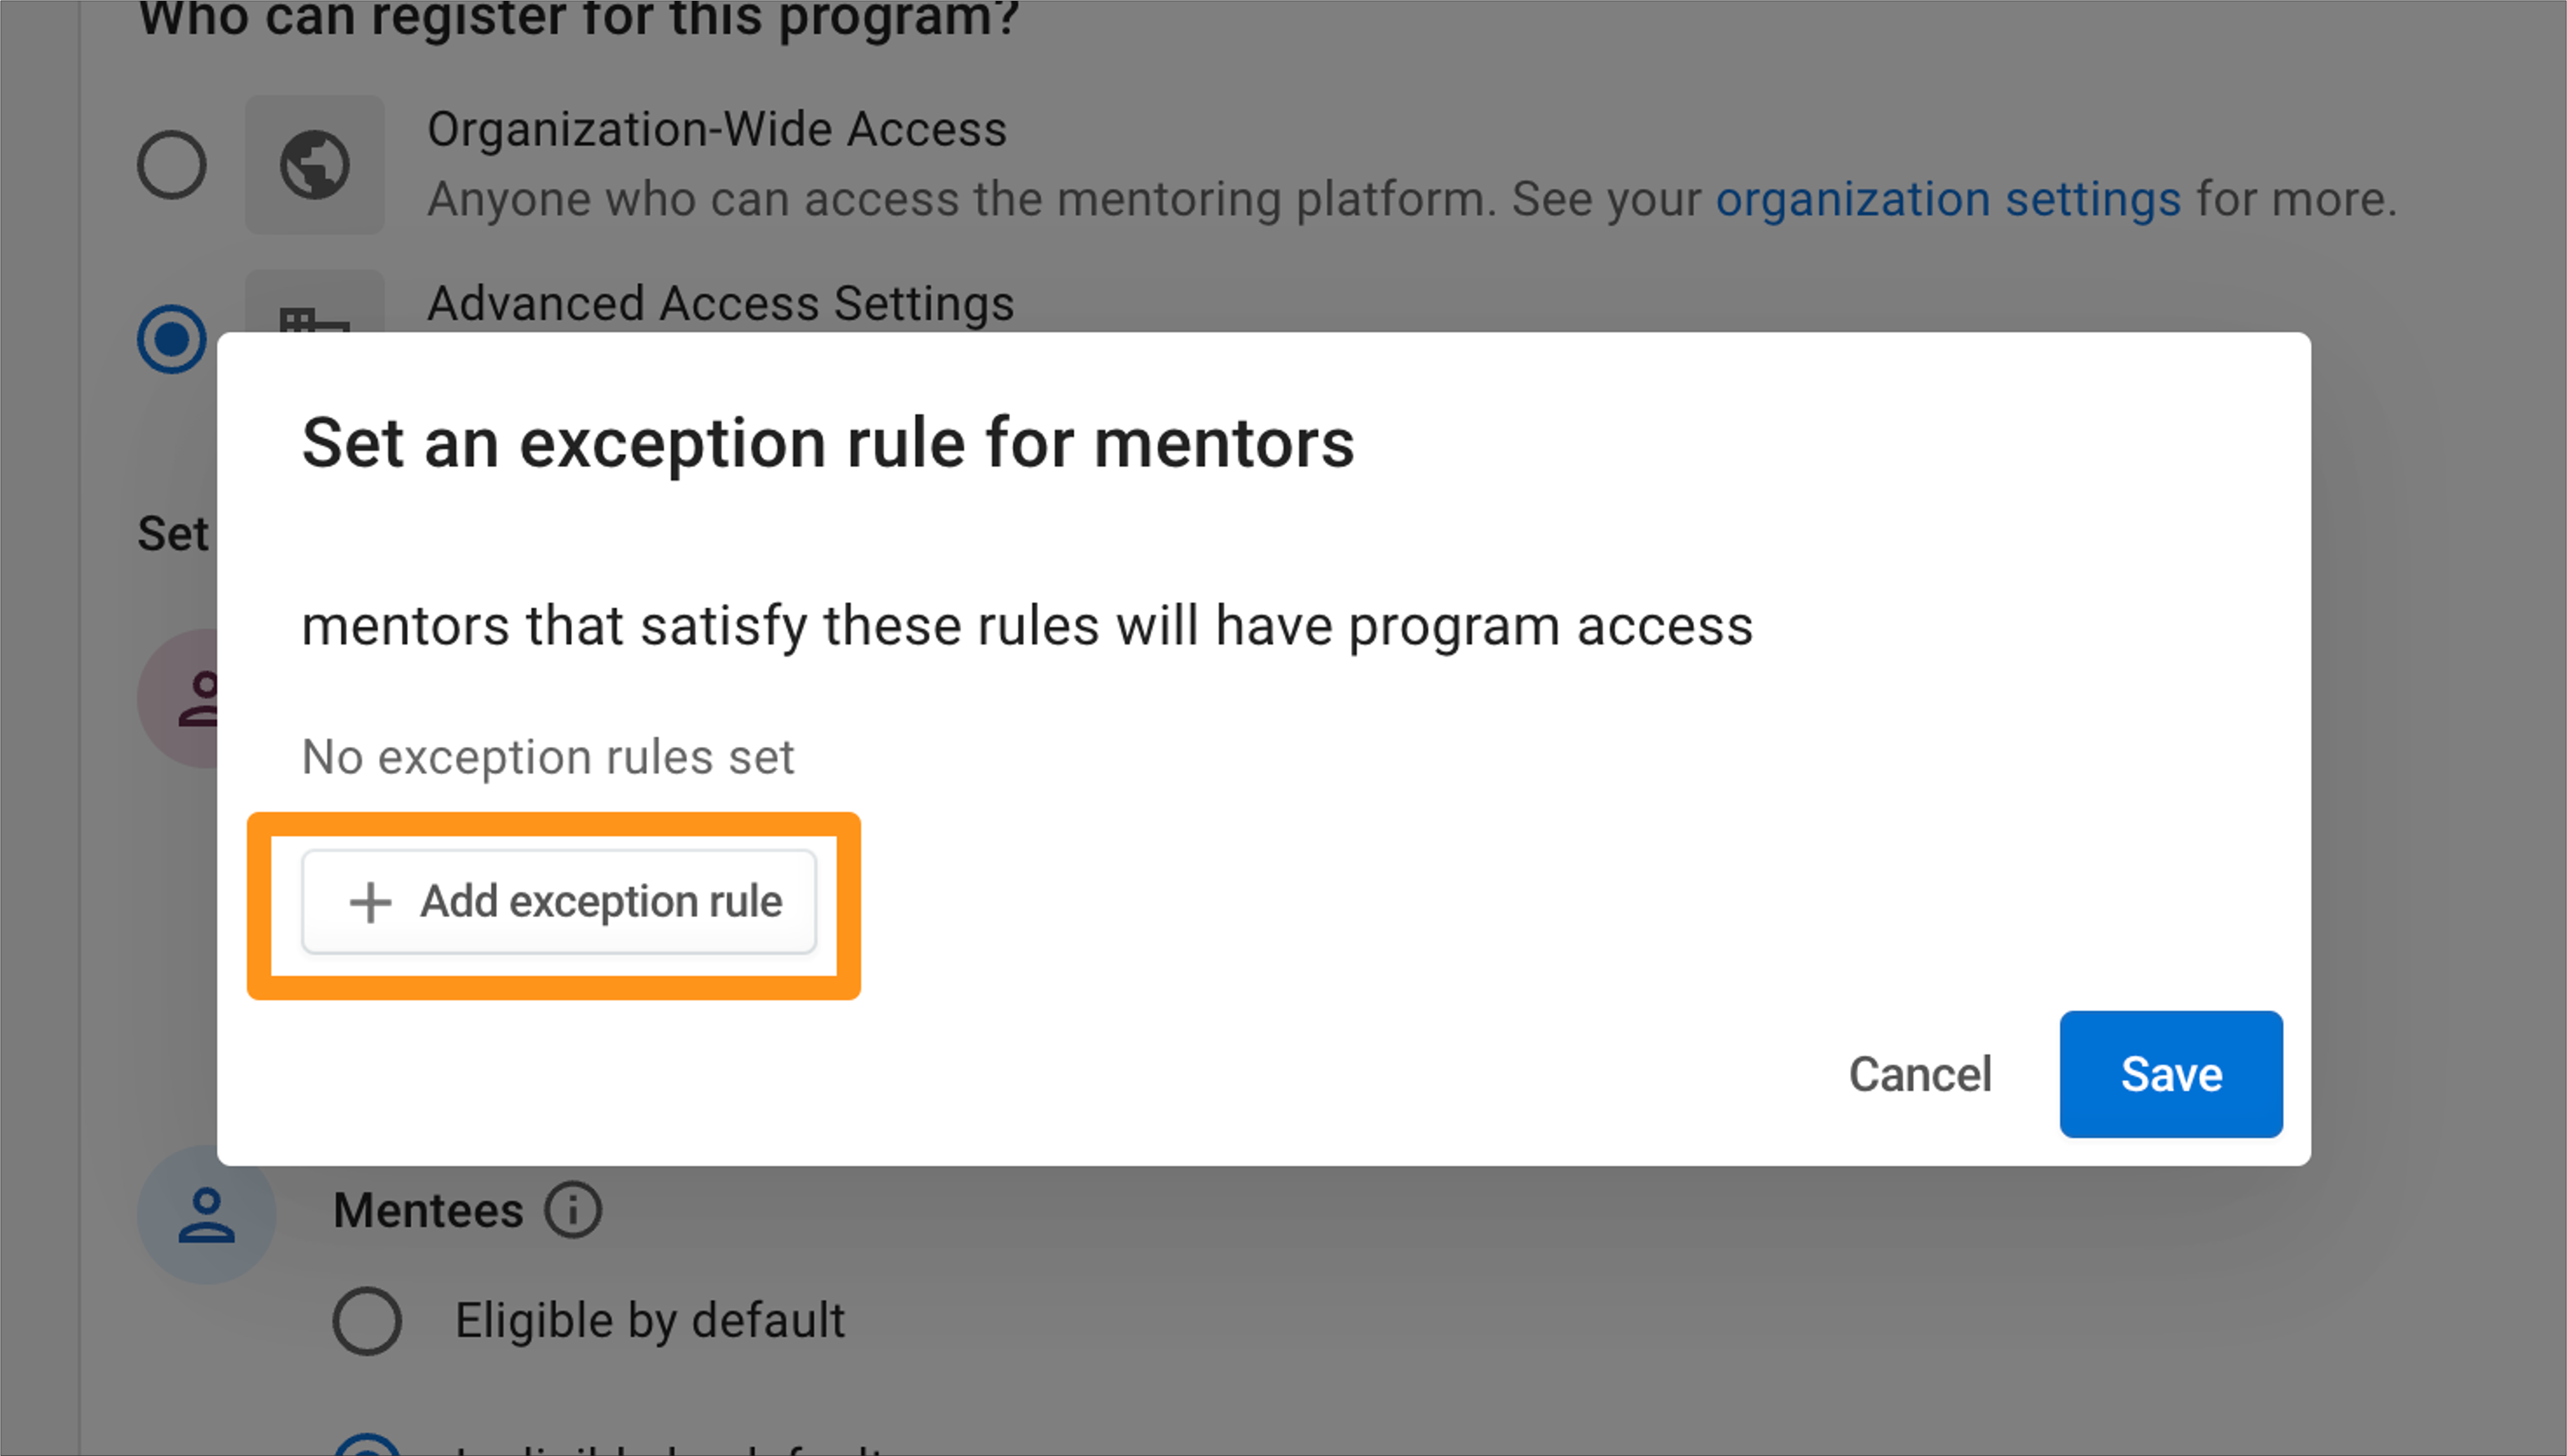Click the 'Who can register for this program?' heading
The image size is (2567, 1456).
[x=578, y=18]
